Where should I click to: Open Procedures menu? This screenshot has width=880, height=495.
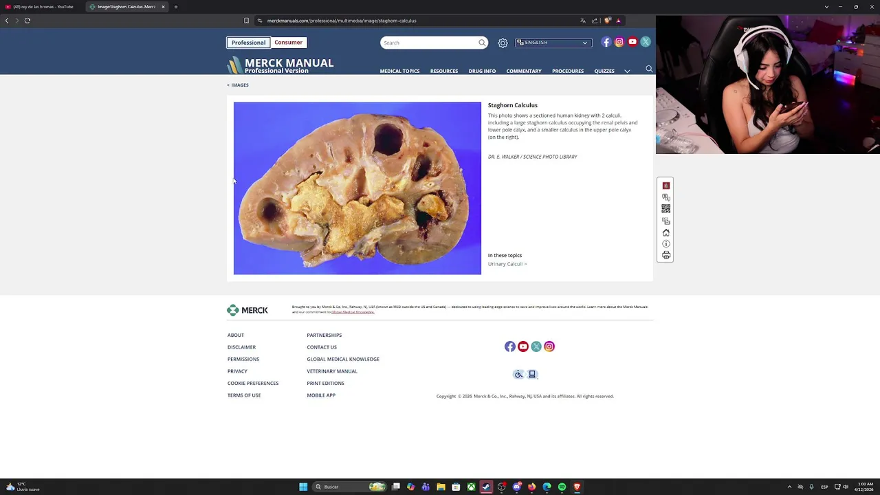pos(568,71)
